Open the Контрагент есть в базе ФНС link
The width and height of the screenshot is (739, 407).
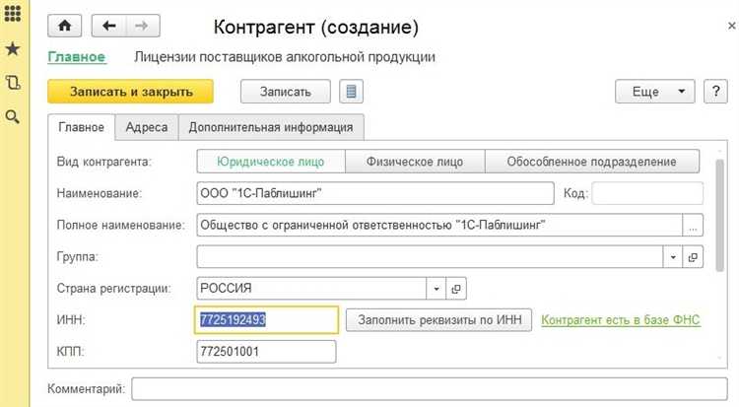pyautogui.click(x=621, y=320)
